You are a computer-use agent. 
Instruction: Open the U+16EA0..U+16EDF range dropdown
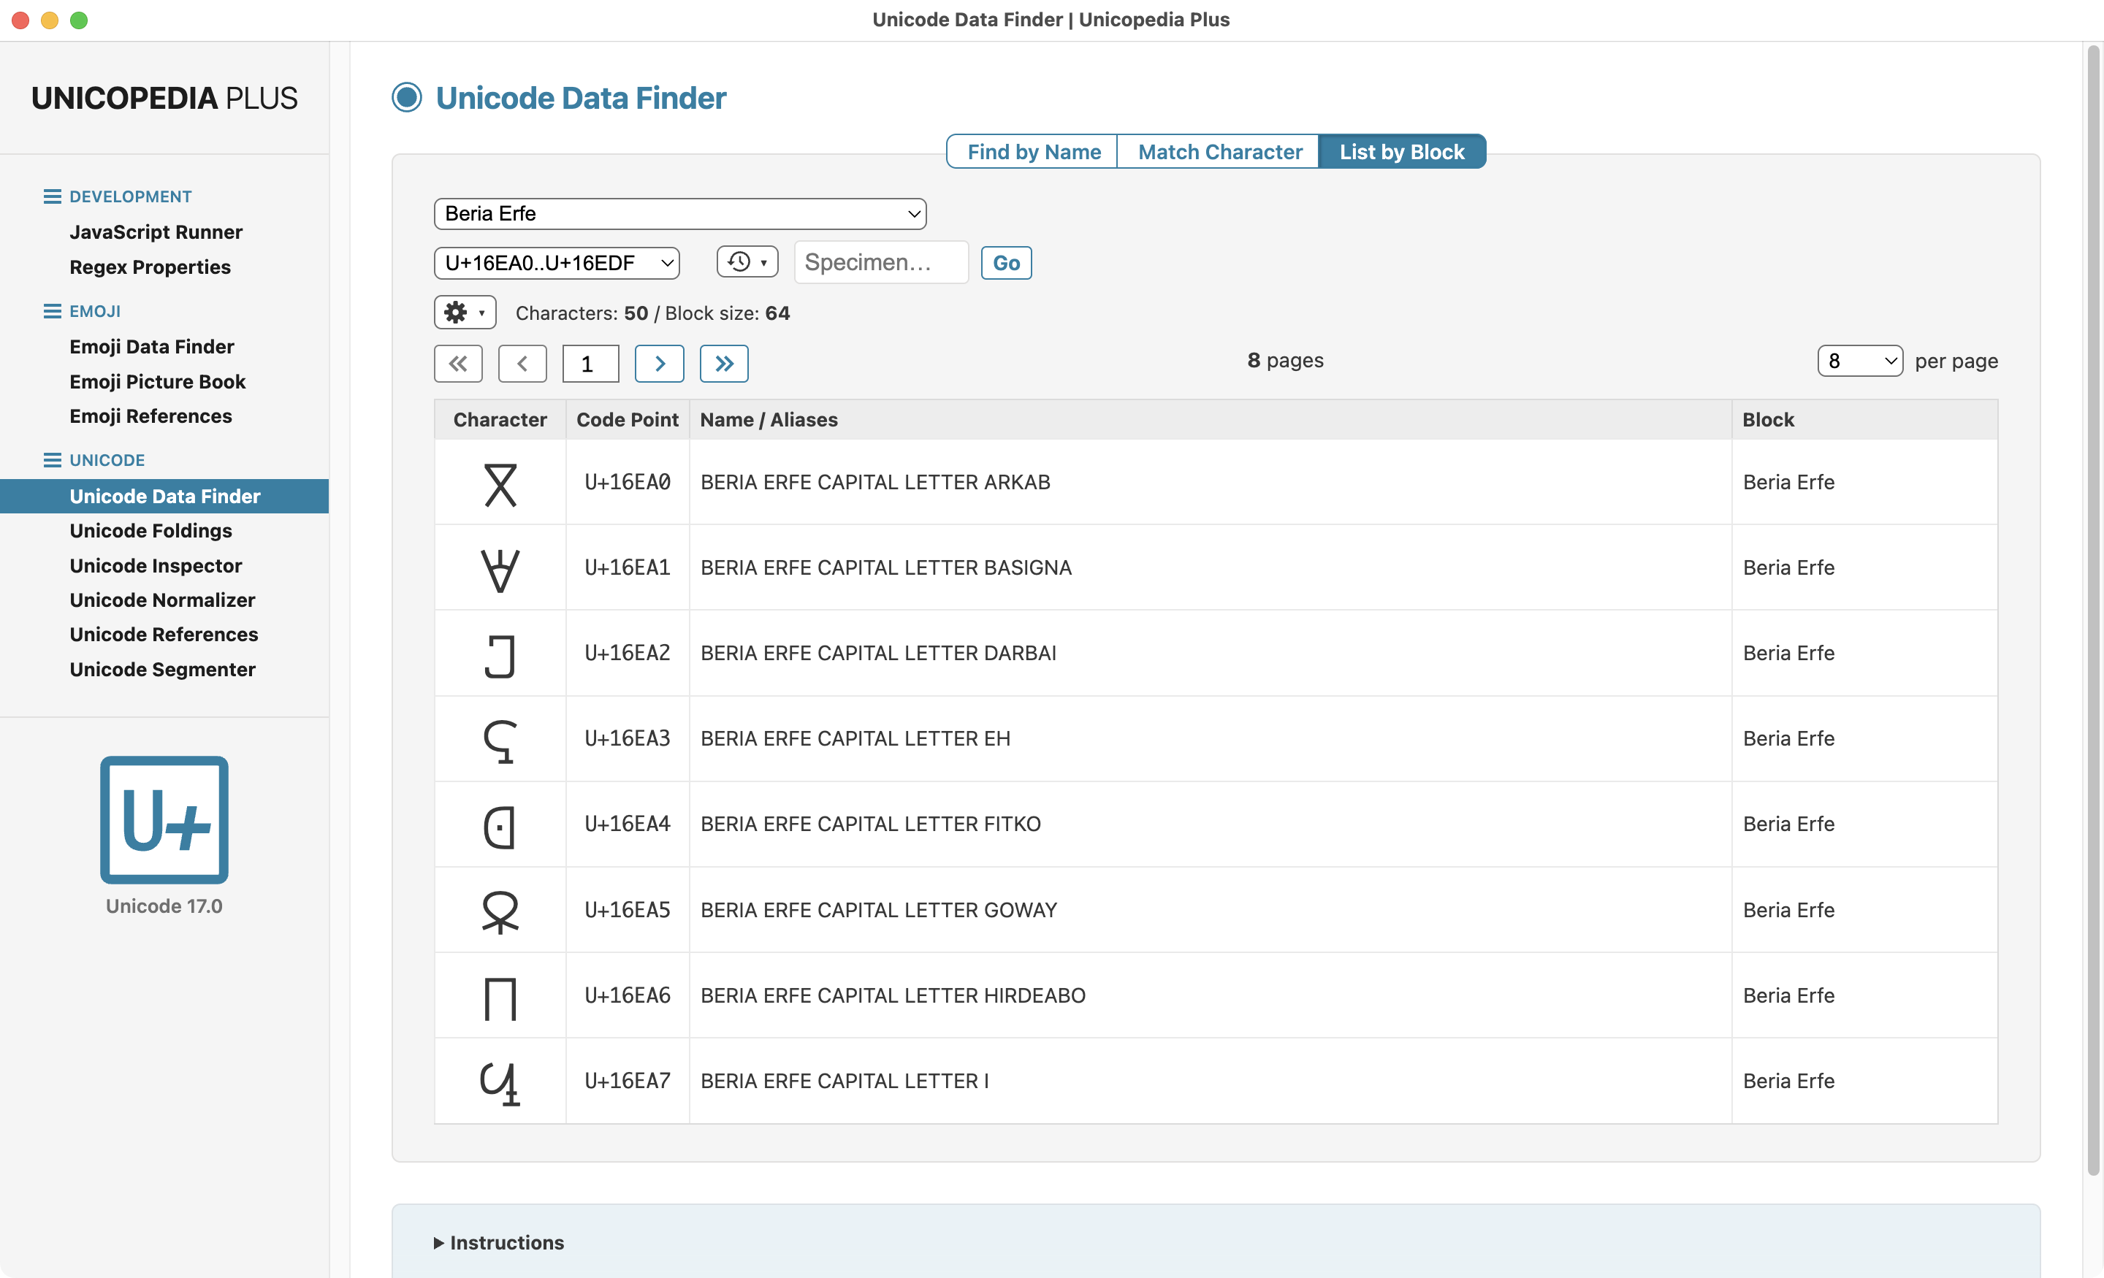tap(557, 262)
